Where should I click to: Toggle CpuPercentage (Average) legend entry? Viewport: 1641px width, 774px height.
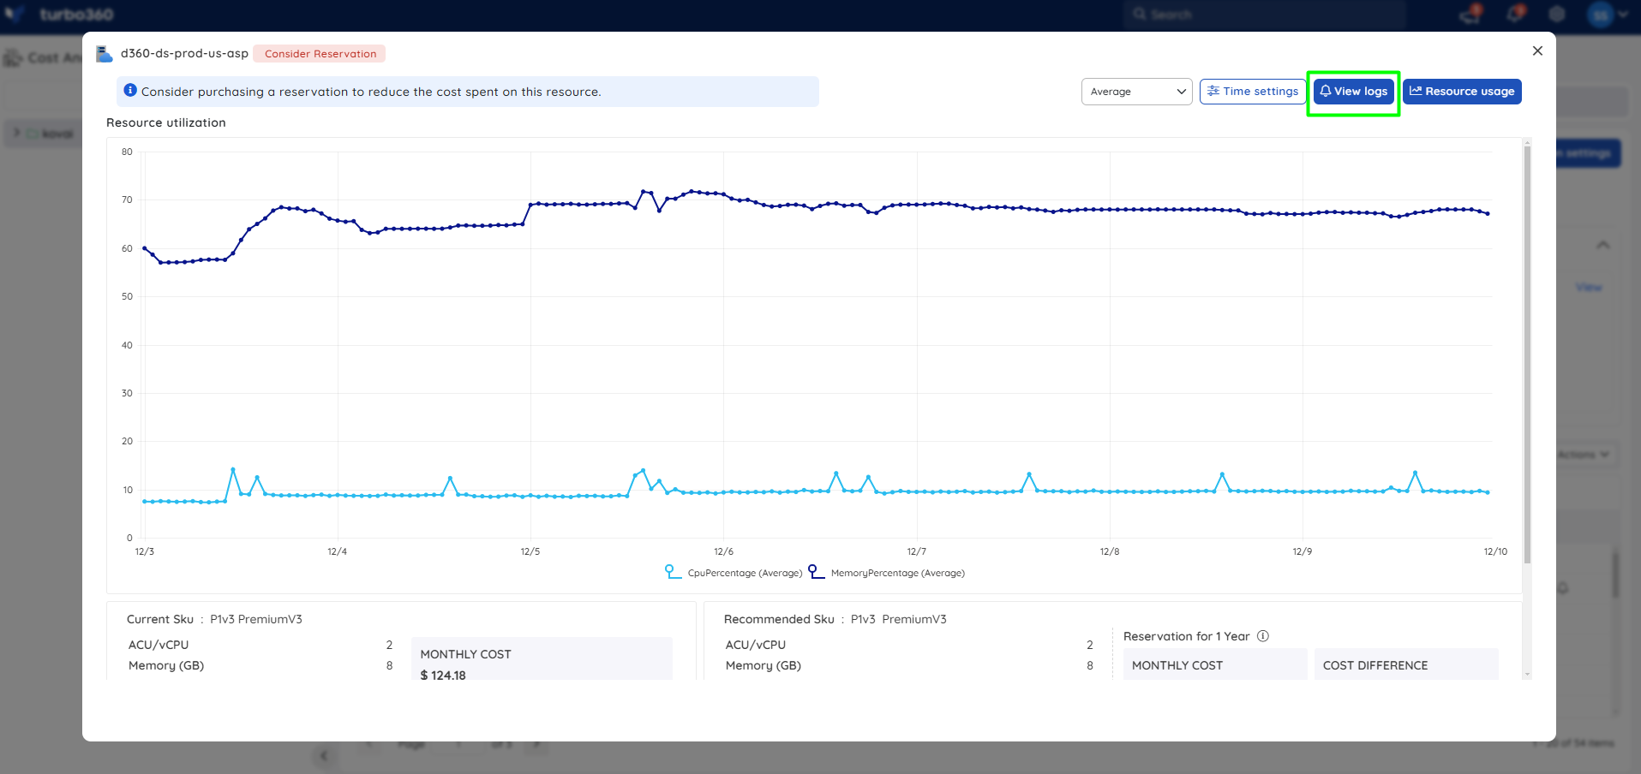click(734, 573)
